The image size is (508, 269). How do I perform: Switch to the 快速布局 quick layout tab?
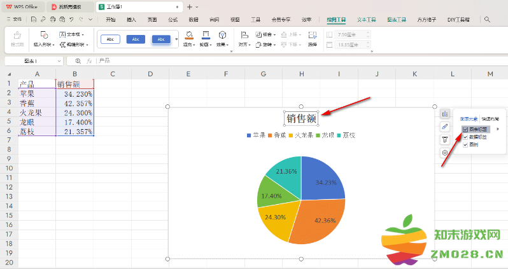point(490,119)
